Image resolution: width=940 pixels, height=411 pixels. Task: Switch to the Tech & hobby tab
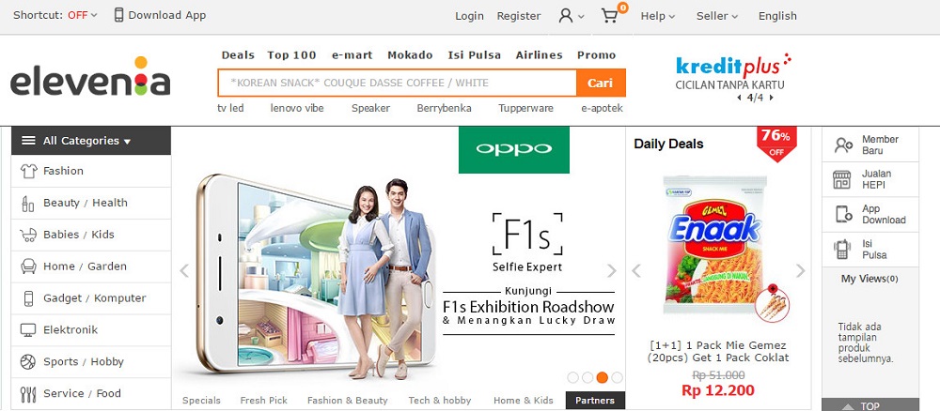[x=439, y=401]
